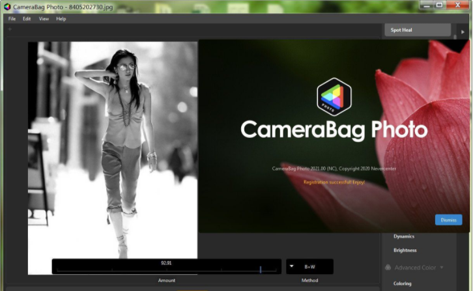473x291 pixels.
Task: Click the Amount slider handle
Action: pyautogui.click(x=261, y=270)
